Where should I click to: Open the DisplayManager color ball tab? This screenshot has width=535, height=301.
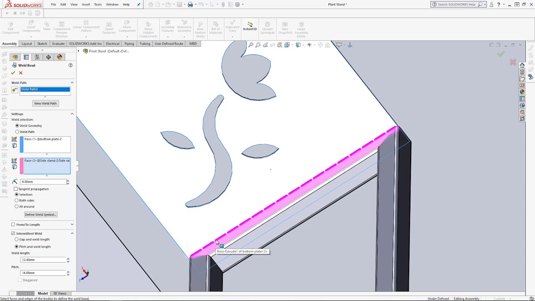click(60, 57)
